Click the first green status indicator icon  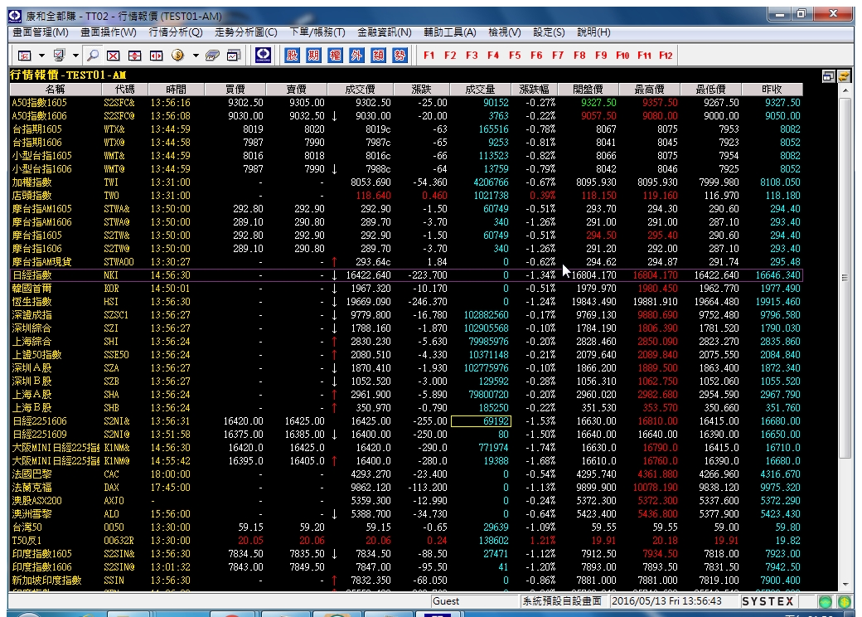pos(826,601)
